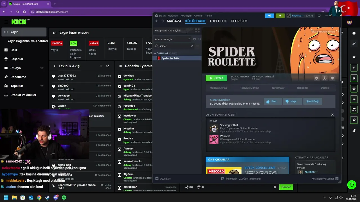360x202 pixels.
Task: Toggle the broadcast signal widget icon
Action: (x=354, y=99)
